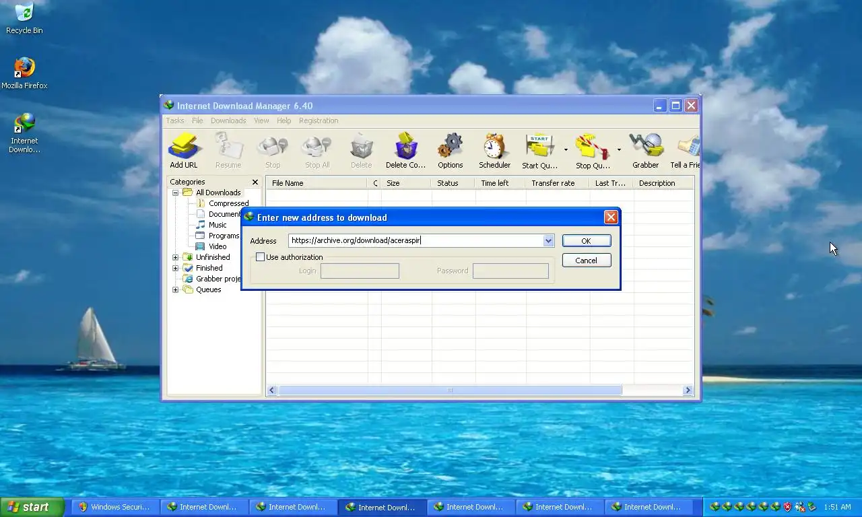Click the Grabber projects folder icon
This screenshot has height=517, width=862.
click(188, 279)
